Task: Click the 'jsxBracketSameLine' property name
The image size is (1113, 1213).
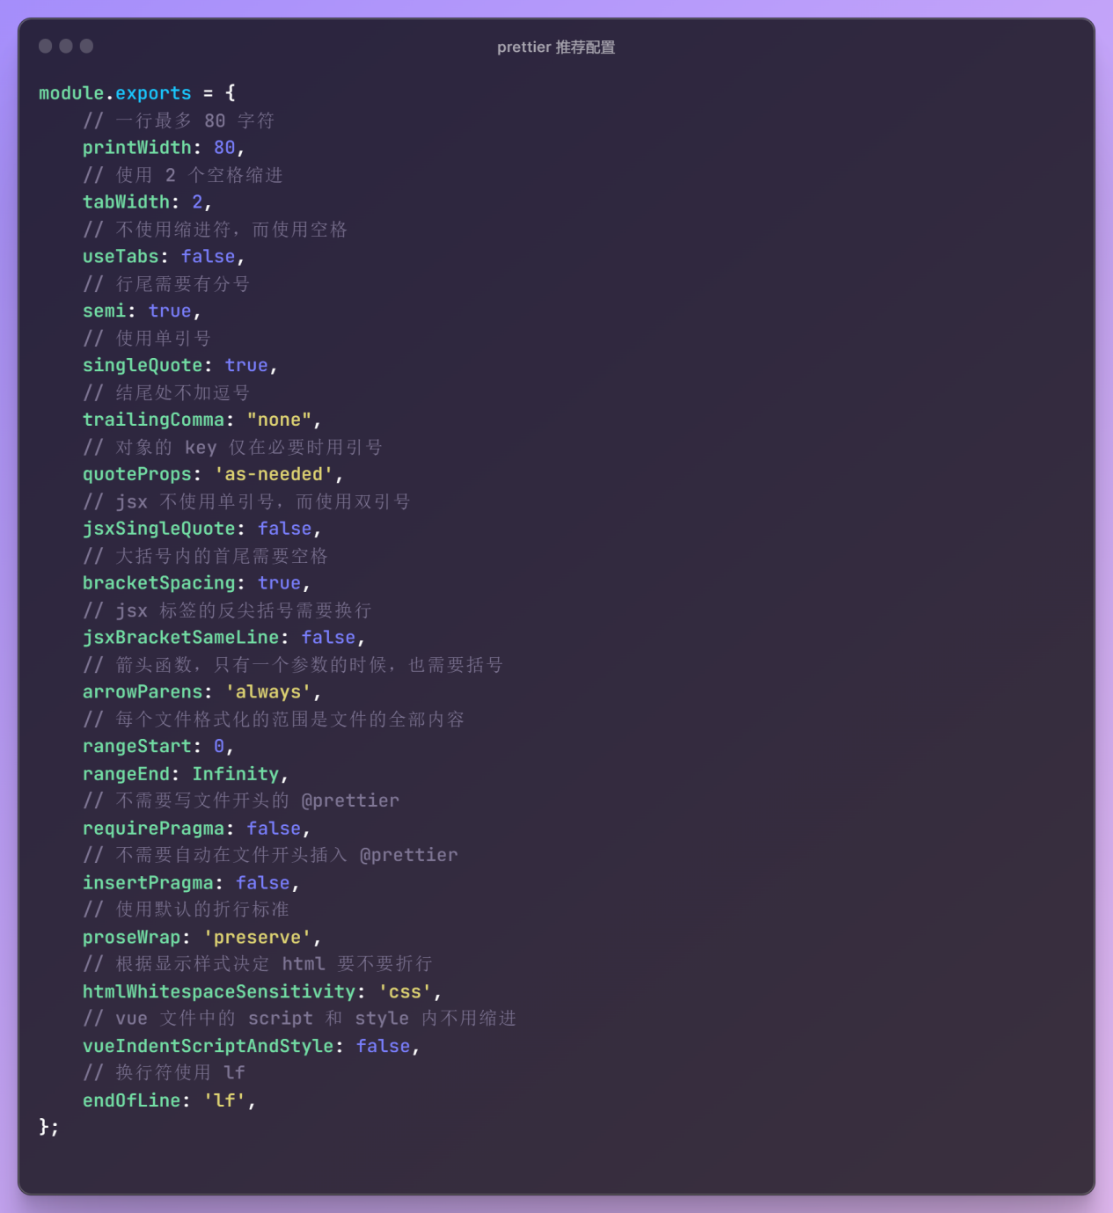Action: [181, 638]
